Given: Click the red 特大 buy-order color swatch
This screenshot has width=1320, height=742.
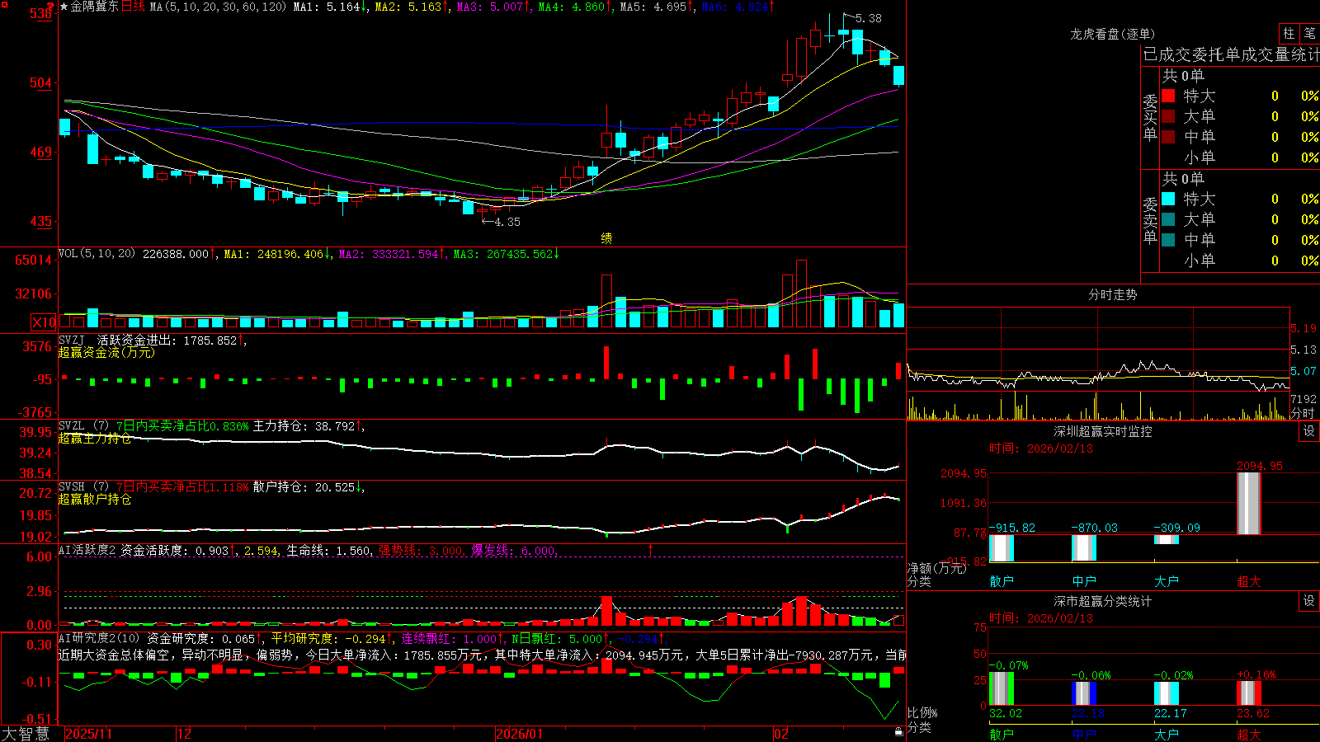Looking at the screenshot, I should 1168,96.
